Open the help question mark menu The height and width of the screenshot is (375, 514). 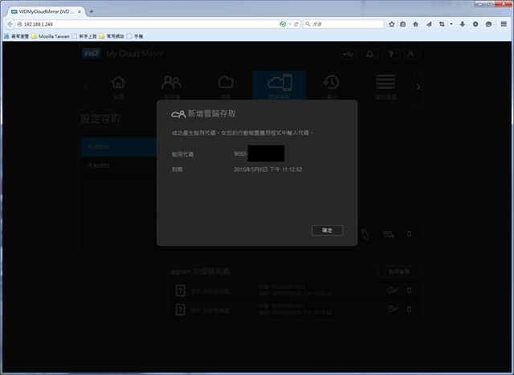click(391, 54)
